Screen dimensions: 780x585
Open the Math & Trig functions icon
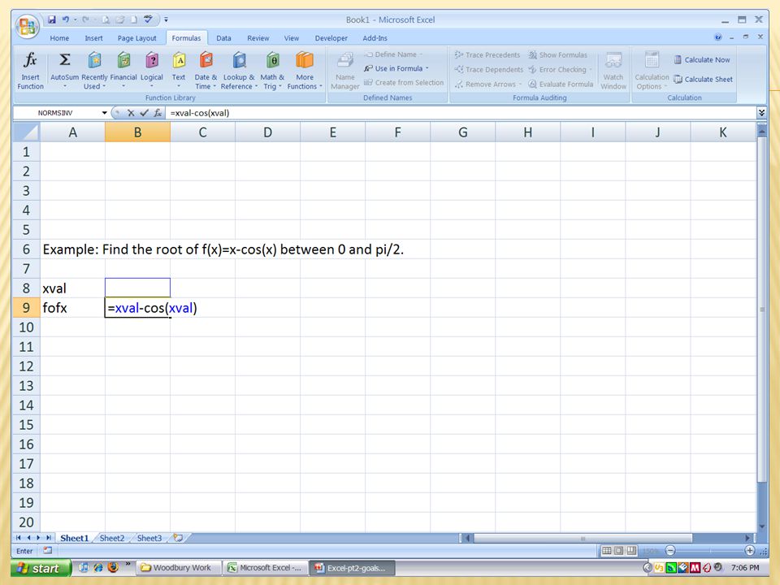pyautogui.click(x=272, y=61)
